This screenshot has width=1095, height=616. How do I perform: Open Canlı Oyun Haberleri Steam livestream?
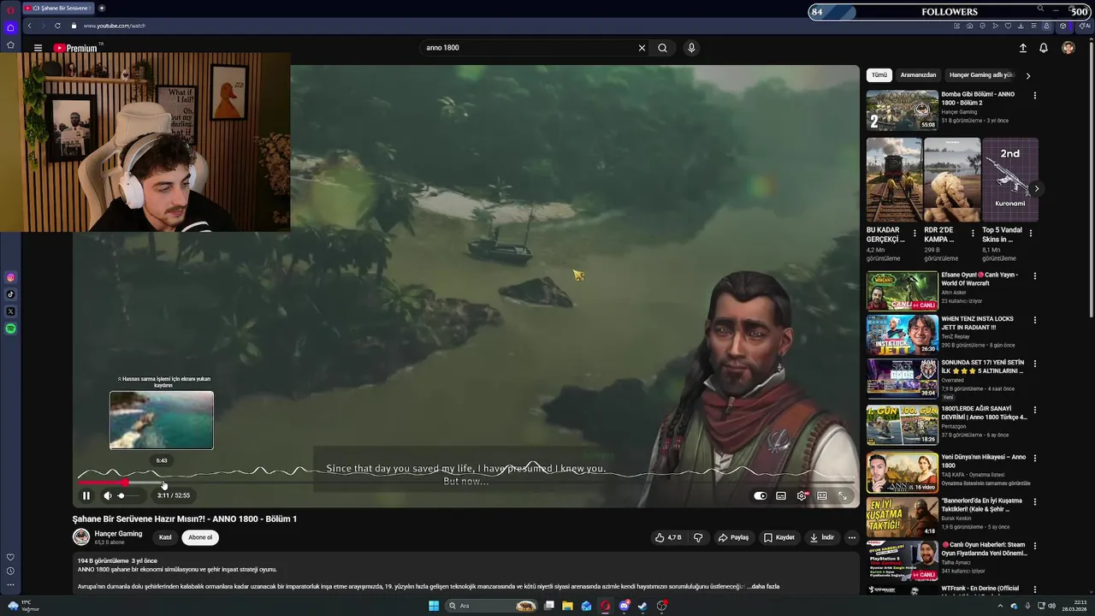[902, 560]
